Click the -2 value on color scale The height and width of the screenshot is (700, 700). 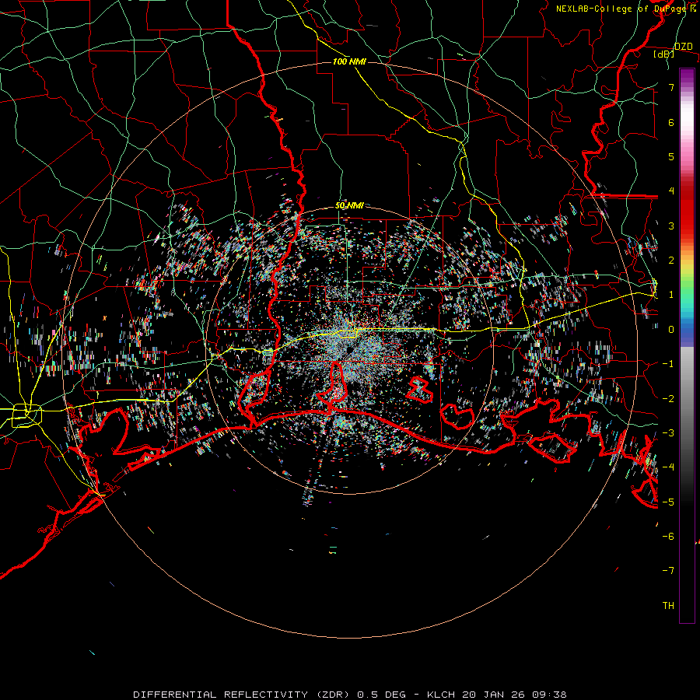coord(668,398)
